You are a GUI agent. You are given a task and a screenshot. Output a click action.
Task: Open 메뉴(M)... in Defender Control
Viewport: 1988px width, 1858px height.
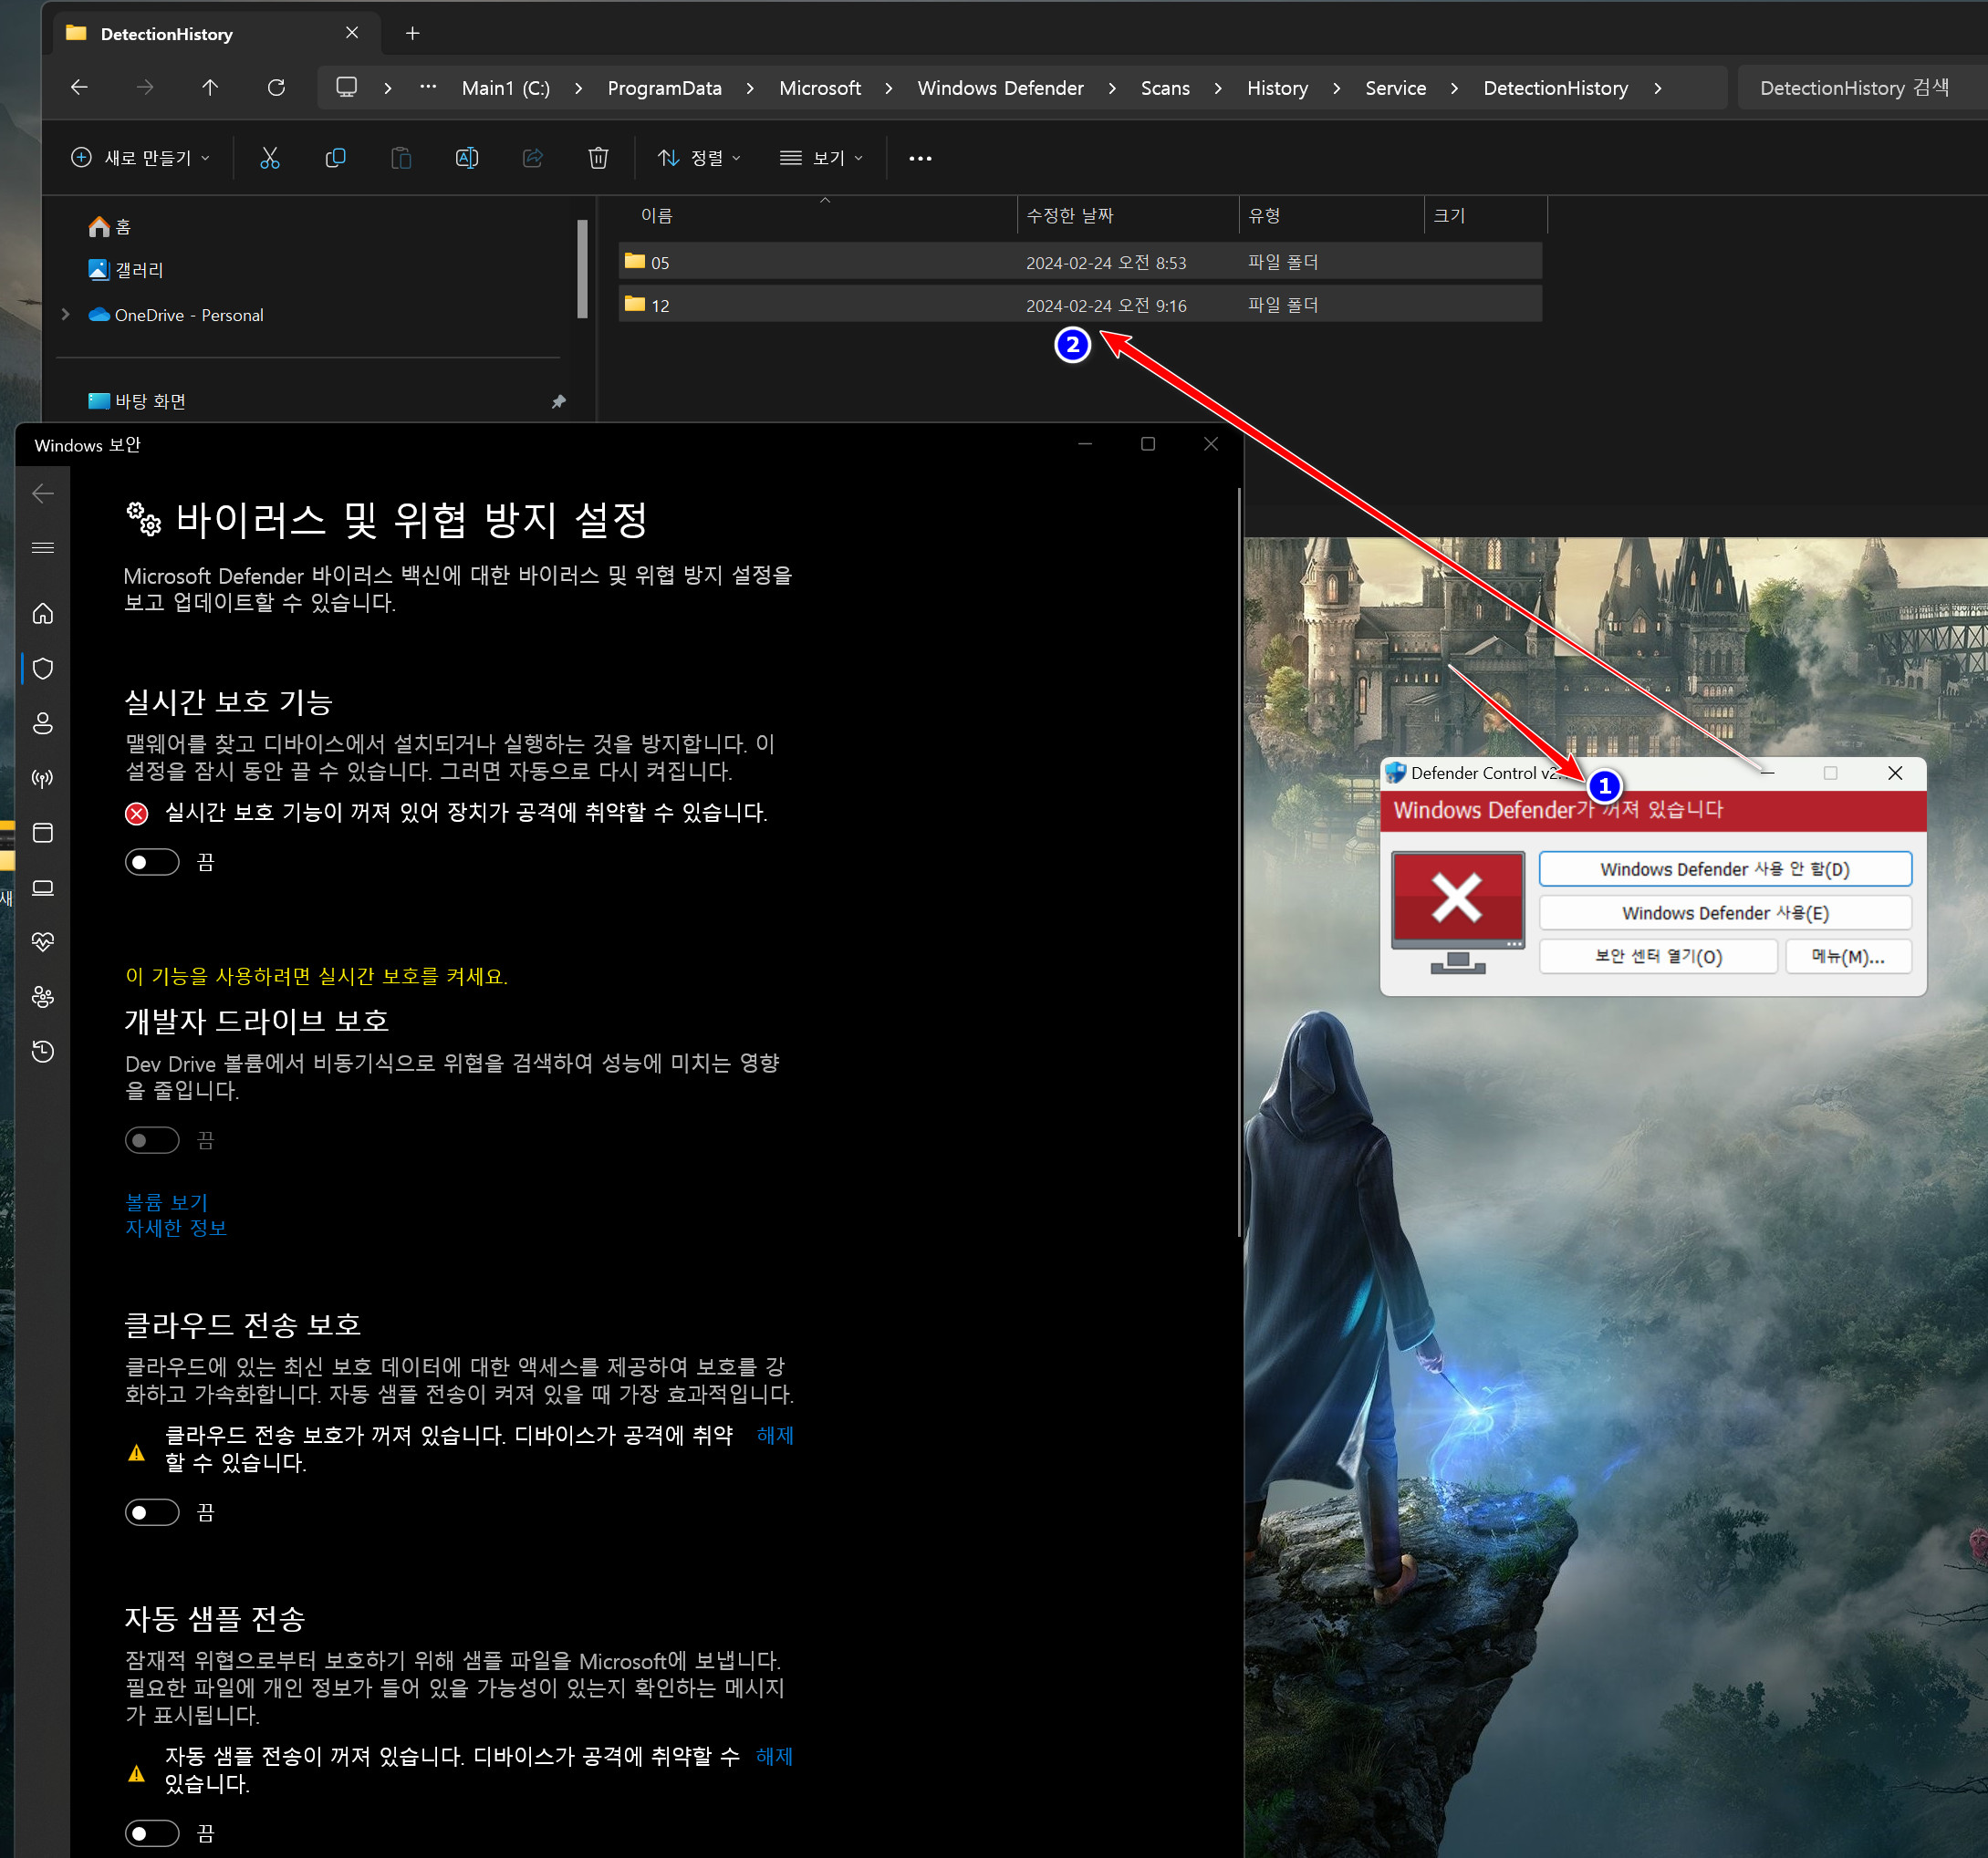(1848, 956)
